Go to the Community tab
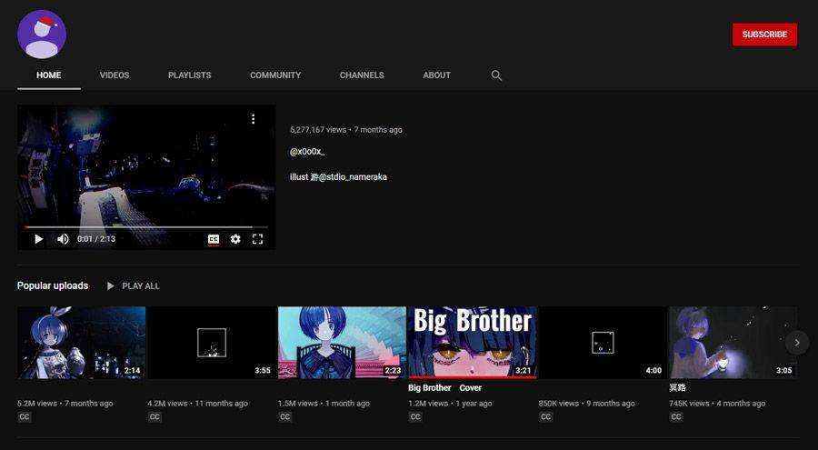The image size is (818, 450). tap(275, 75)
